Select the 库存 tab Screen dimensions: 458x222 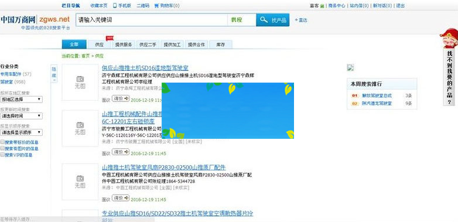(221, 45)
